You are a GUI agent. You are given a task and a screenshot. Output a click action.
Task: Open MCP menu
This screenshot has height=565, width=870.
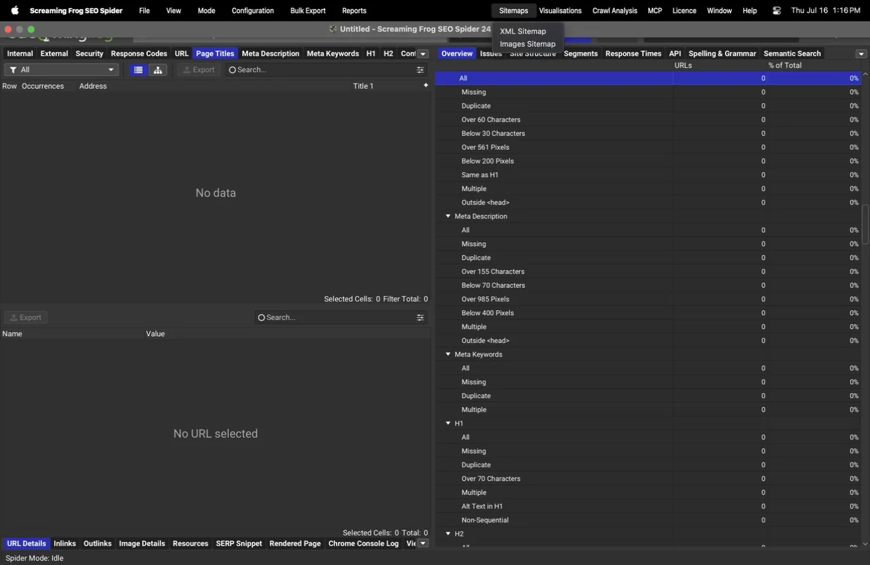[x=654, y=10]
